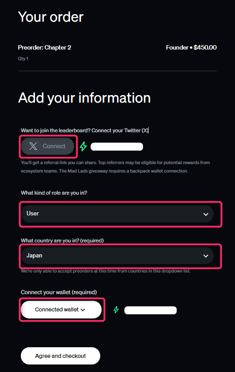Image resolution: width=235 pixels, height=372 pixels.
Task: Expand the Connected wallet menu
Action: pyautogui.click(x=61, y=310)
